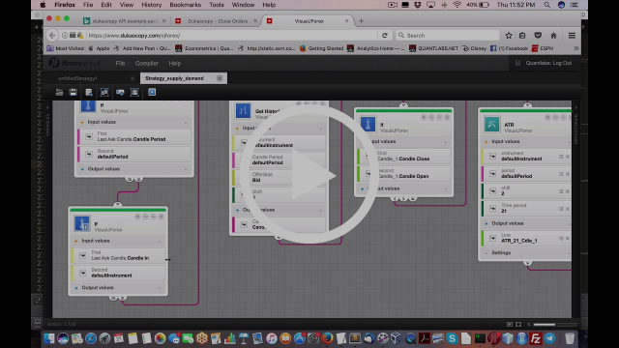Open a new browser tab with plus
Image resolution: width=619 pixels, height=348 pixels.
click(x=361, y=21)
